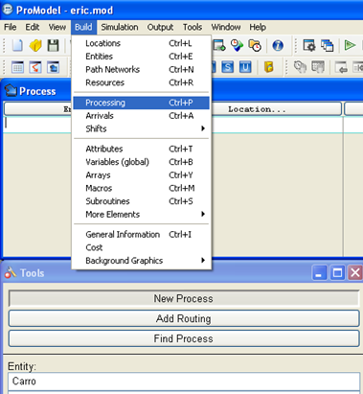Choose Arrays from the Build menu
The image size is (363, 394).
click(141, 175)
